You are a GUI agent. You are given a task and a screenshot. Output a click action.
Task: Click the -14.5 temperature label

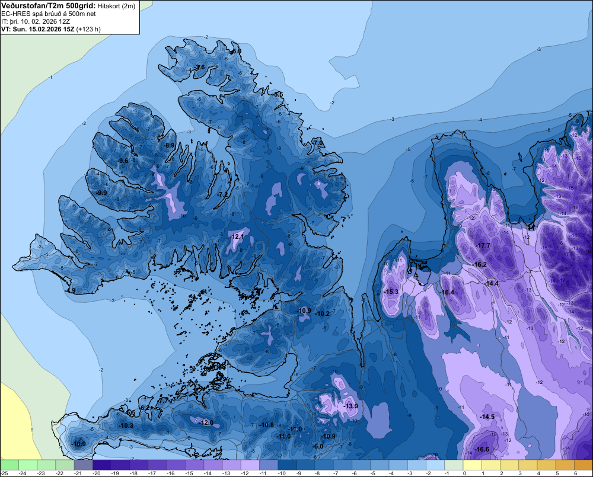[487, 417]
